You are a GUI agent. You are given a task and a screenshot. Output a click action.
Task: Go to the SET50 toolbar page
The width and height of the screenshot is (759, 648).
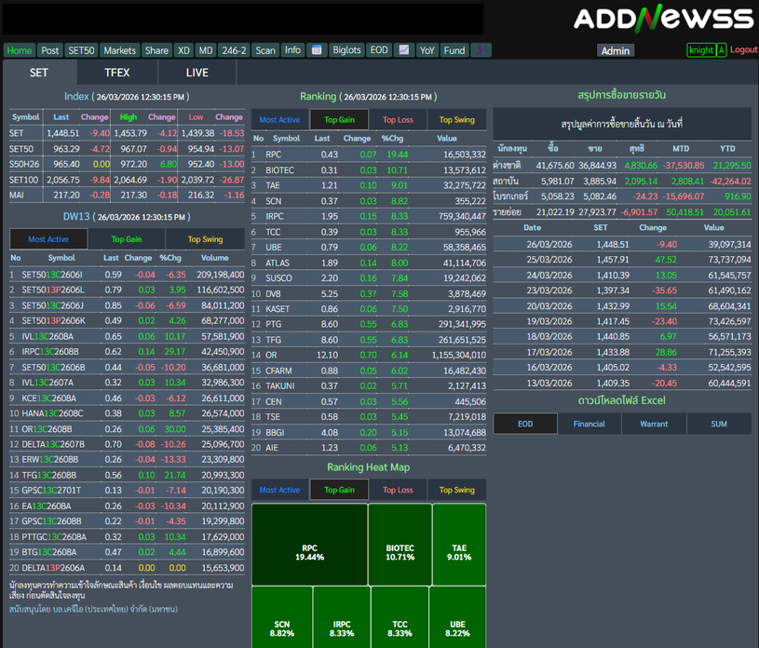pyautogui.click(x=81, y=50)
